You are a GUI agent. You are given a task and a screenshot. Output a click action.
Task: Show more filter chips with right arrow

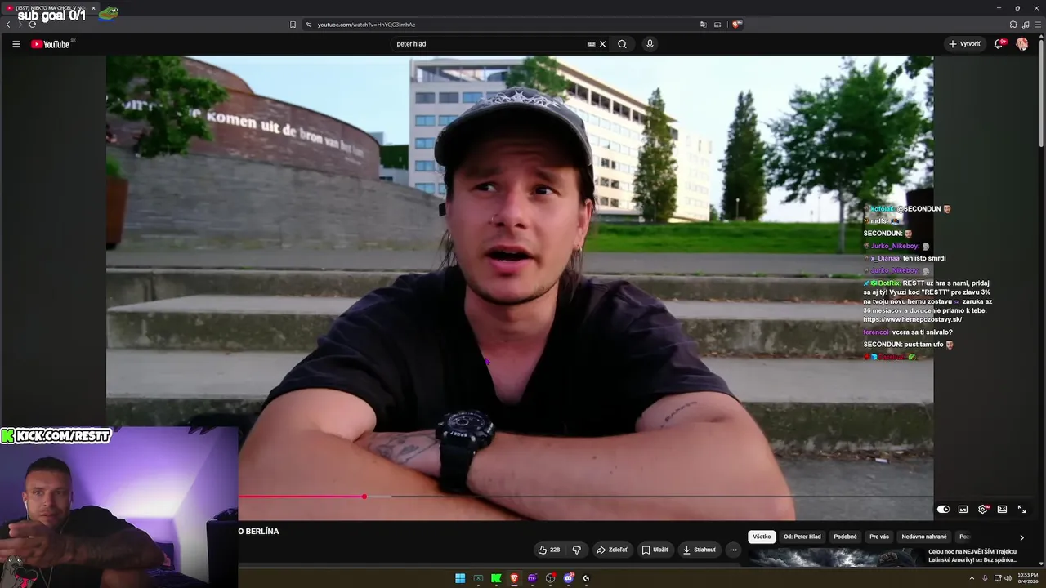(1021, 537)
